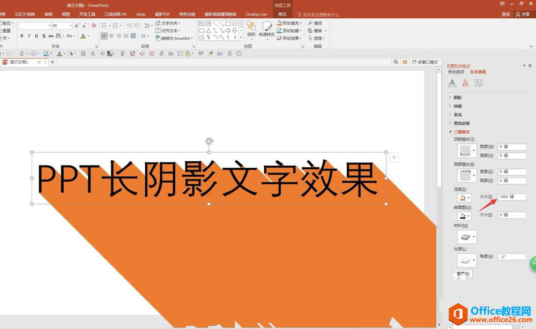The height and width of the screenshot is (329, 536).
Task: Align text left in the paragraph group
Action: [105, 36]
